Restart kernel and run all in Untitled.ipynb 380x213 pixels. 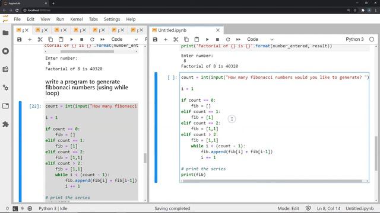coord(238,40)
